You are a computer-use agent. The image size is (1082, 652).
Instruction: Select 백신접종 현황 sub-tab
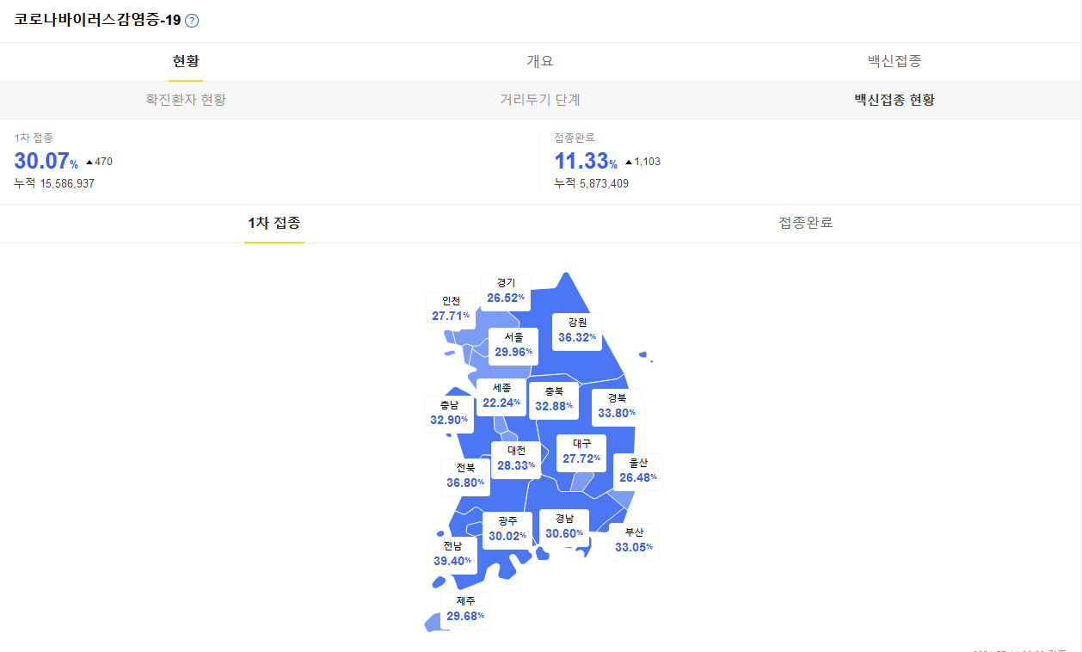[x=894, y=100]
